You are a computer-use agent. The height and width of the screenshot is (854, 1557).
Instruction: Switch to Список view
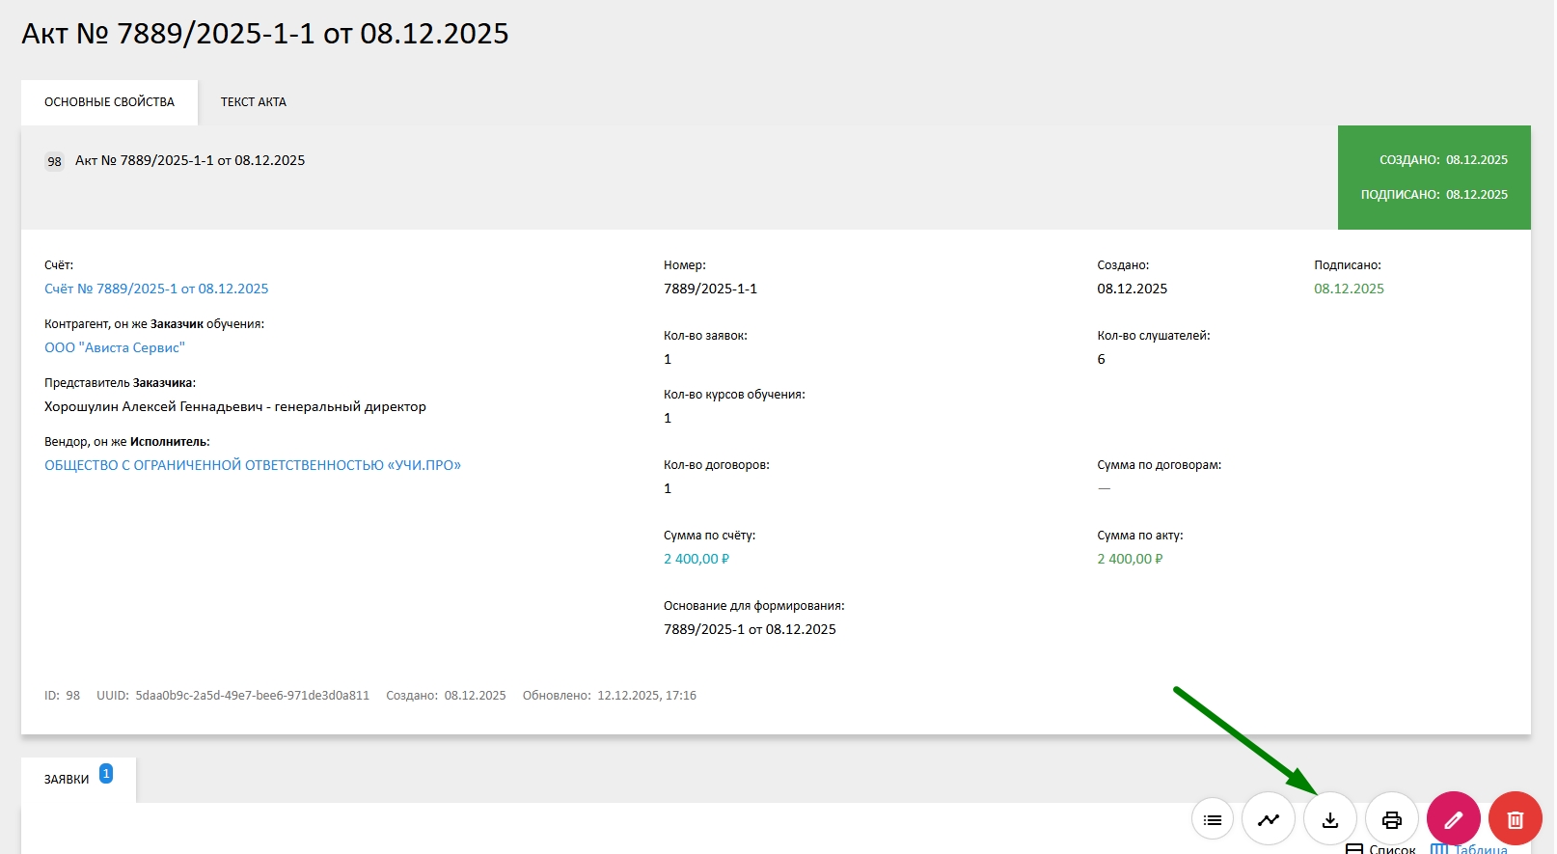pos(1381,848)
